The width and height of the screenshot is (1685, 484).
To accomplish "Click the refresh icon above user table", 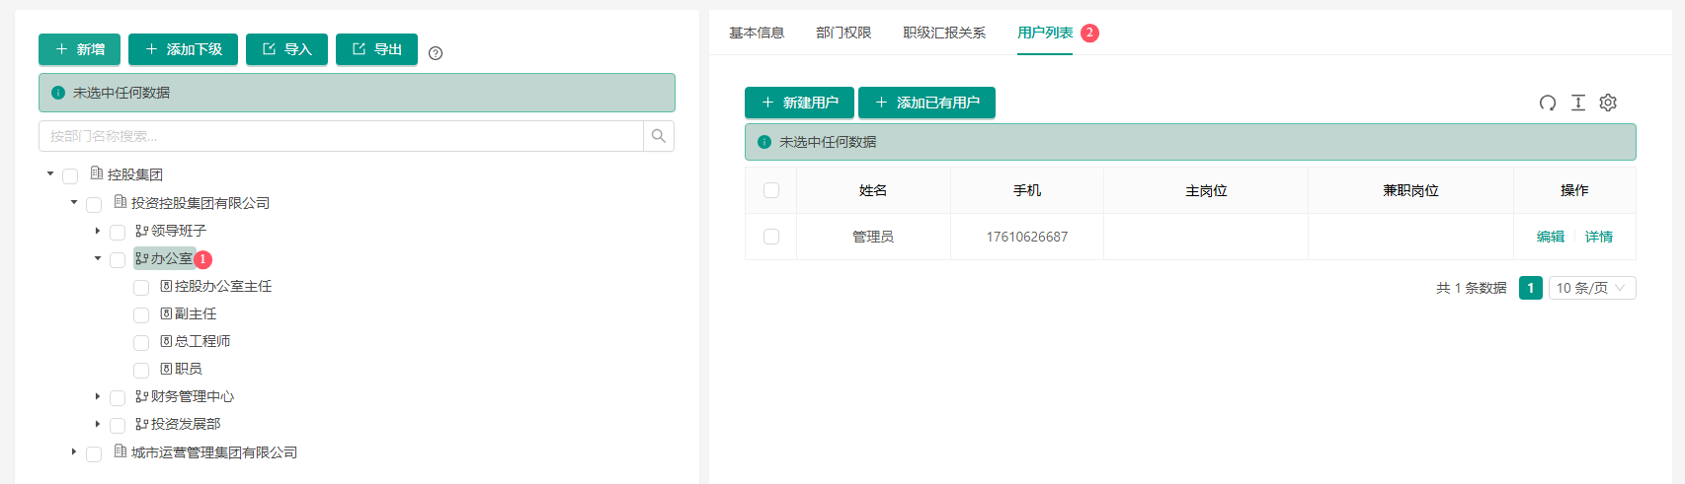I will [1548, 103].
